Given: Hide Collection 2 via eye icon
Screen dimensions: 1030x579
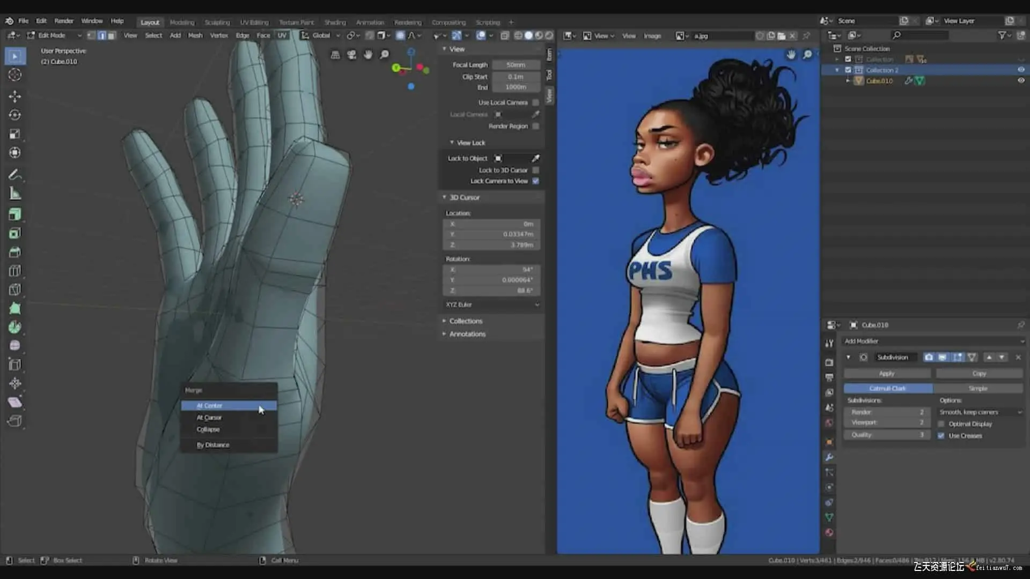Looking at the screenshot, I should point(1021,70).
